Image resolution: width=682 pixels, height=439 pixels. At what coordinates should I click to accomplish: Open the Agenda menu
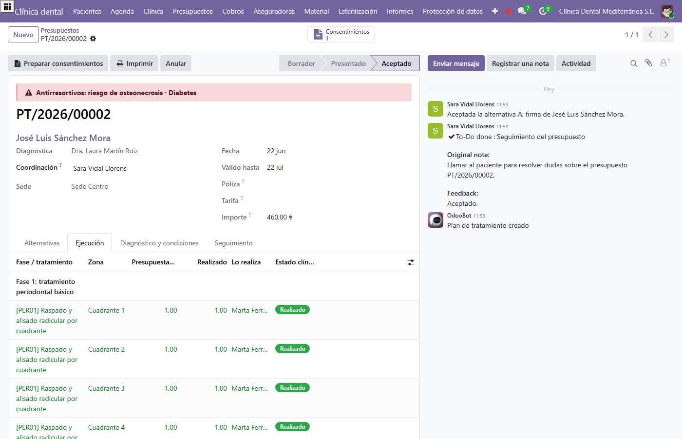pos(122,11)
